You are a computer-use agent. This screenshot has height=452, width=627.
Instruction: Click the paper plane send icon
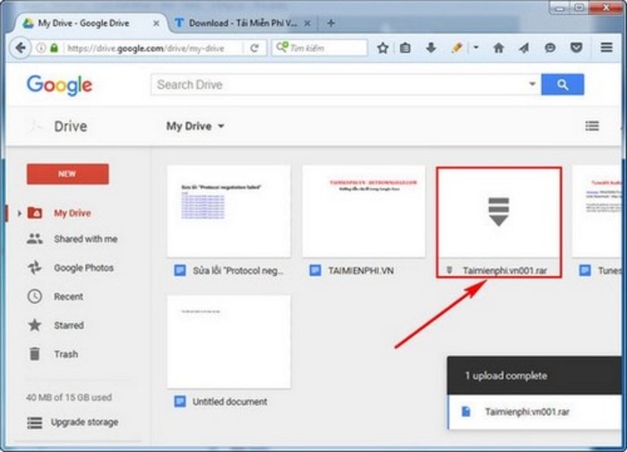tap(524, 48)
